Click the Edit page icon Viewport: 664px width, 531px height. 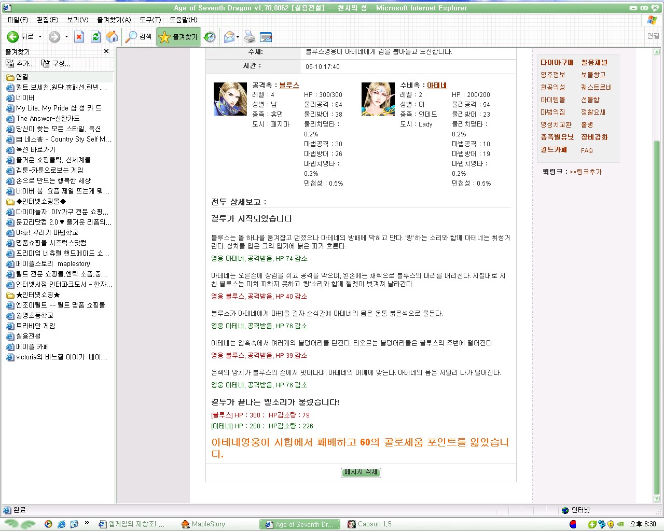pyautogui.click(x=266, y=37)
